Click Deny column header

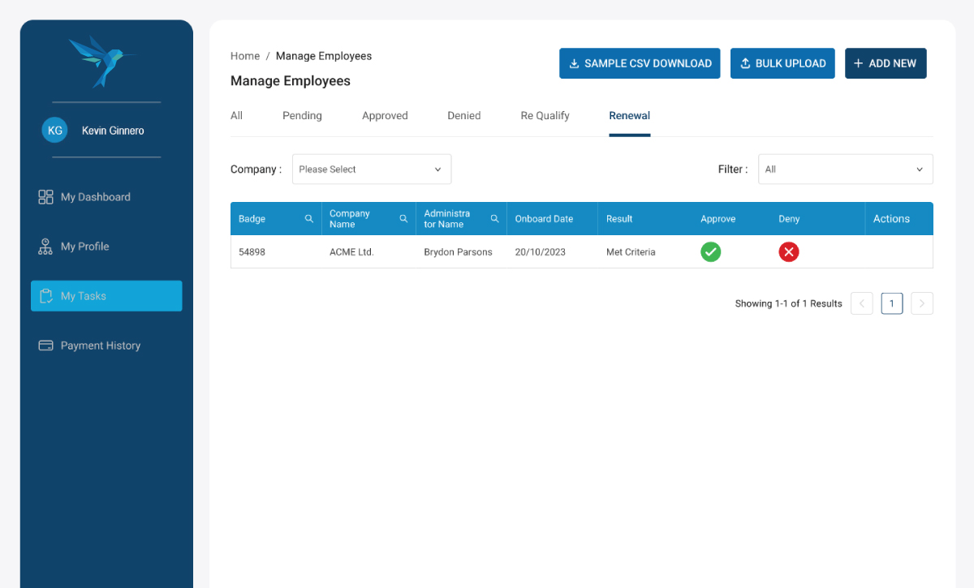click(789, 219)
